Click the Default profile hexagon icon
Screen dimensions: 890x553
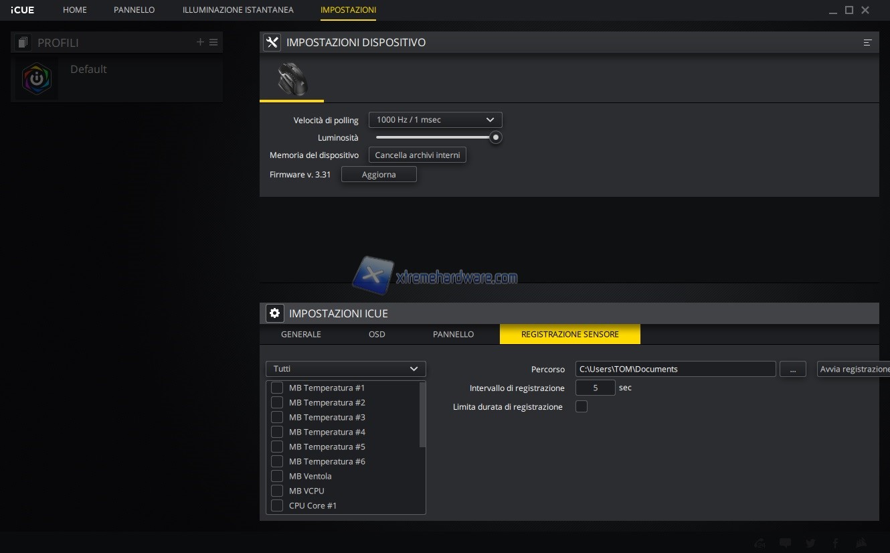coord(37,79)
